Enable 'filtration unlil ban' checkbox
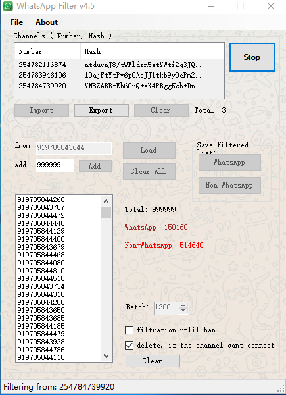286x395 pixels. [x=129, y=330]
